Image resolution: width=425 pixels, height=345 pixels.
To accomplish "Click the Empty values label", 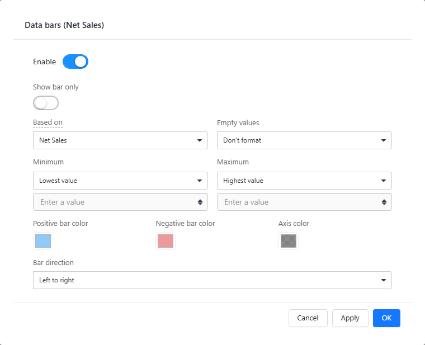I will click(238, 123).
